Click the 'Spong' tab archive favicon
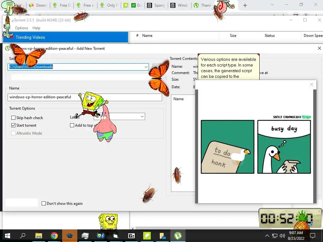The height and width of the screenshot is (242, 323). tap(149, 5)
